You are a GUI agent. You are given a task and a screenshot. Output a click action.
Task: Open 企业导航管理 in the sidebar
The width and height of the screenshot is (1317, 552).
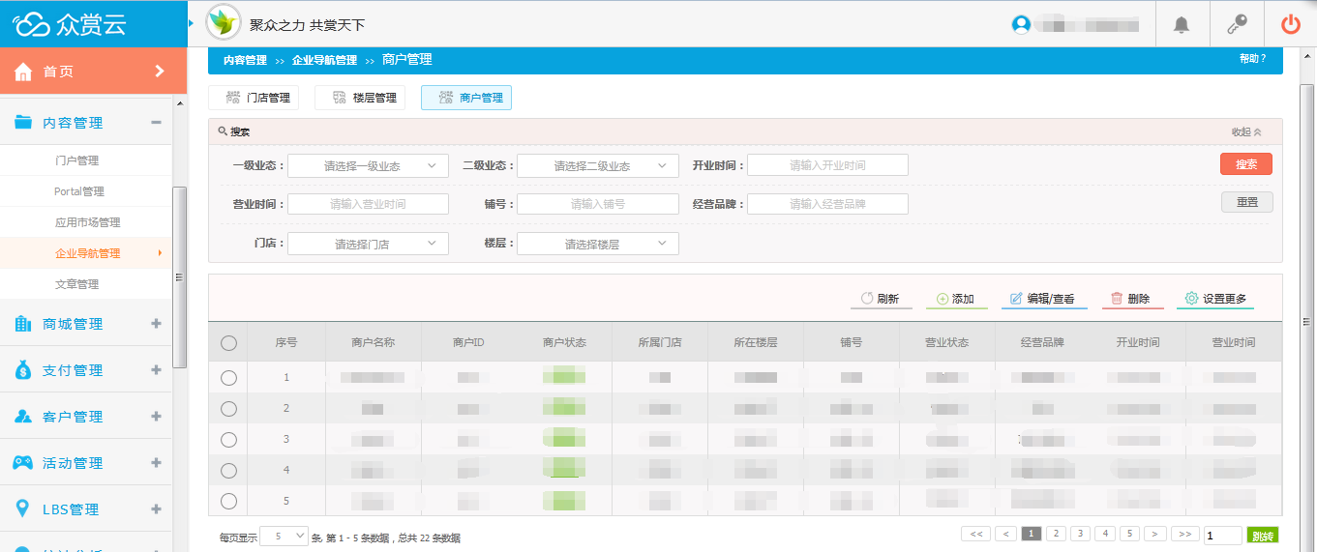pyautogui.click(x=88, y=253)
